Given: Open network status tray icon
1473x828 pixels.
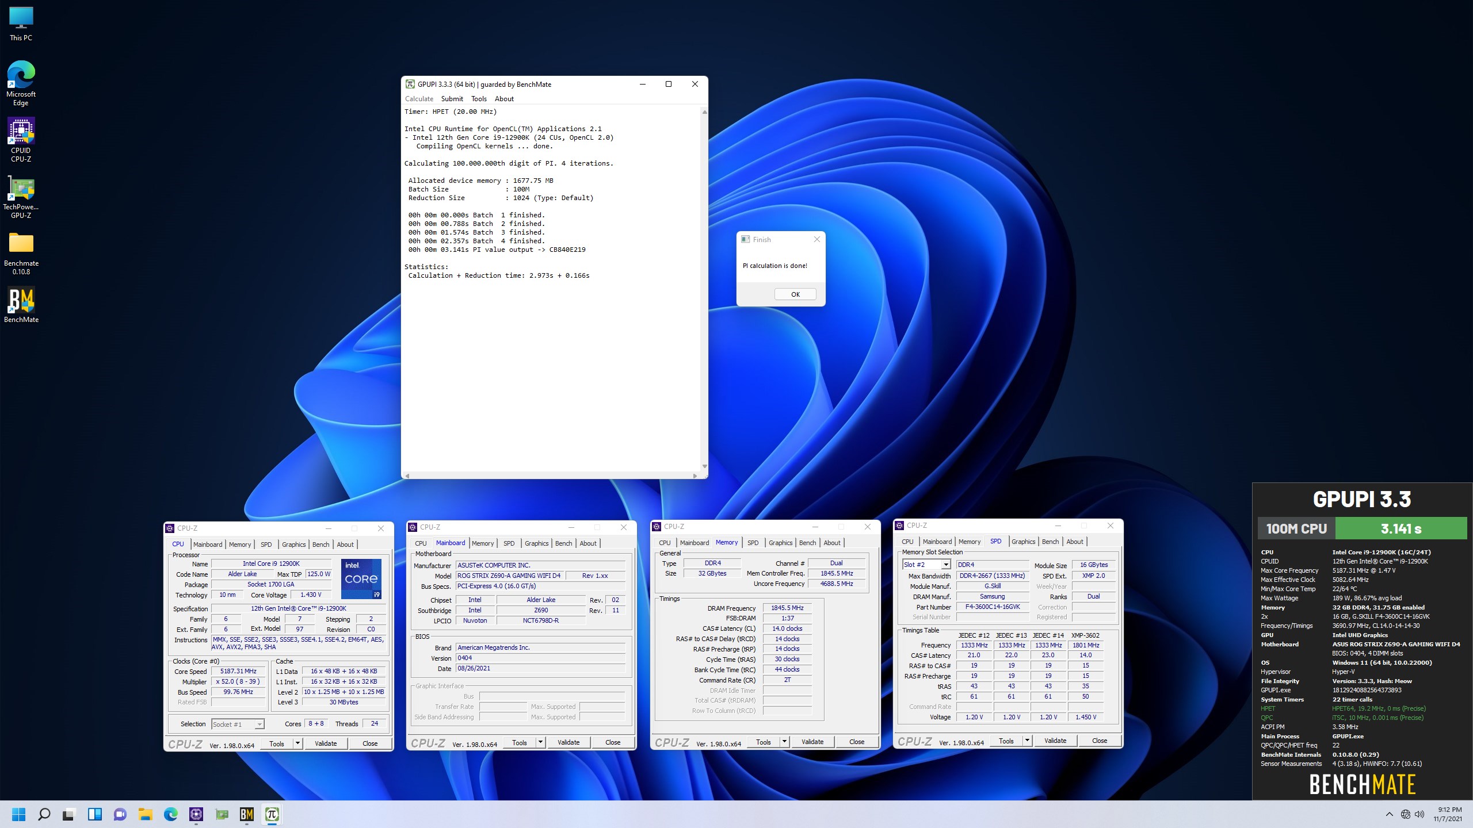Looking at the screenshot, I should 1406,814.
